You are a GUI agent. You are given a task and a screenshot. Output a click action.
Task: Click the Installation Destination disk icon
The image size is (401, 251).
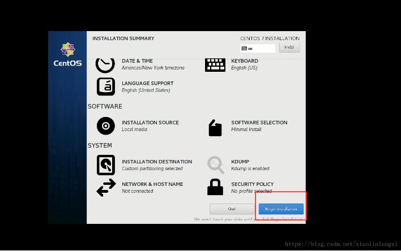click(105, 165)
